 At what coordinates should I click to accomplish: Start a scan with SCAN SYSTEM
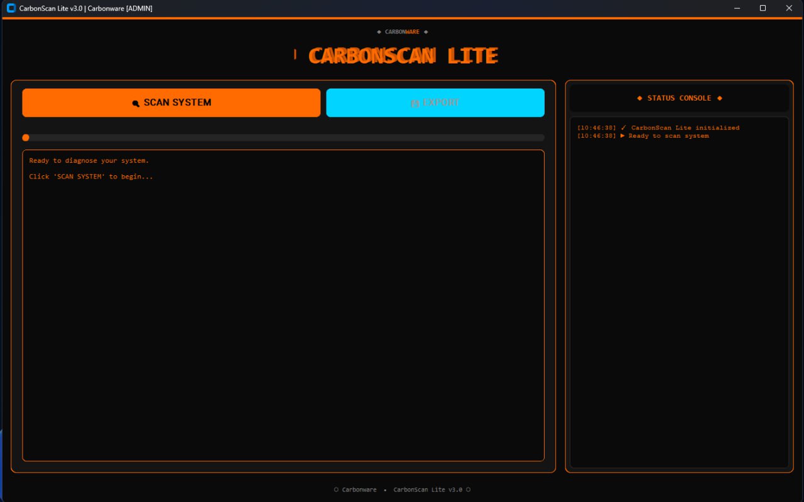coord(171,102)
